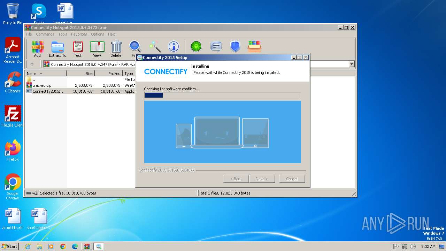This screenshot has width=446, height=251.
Task: Click the Add toolbar icon in WinRAR
Action: click(37, 49)
